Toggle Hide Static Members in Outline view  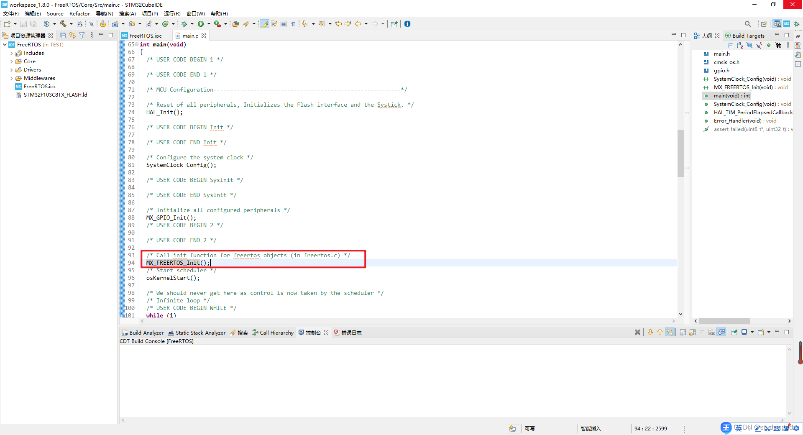pos(759,45)
